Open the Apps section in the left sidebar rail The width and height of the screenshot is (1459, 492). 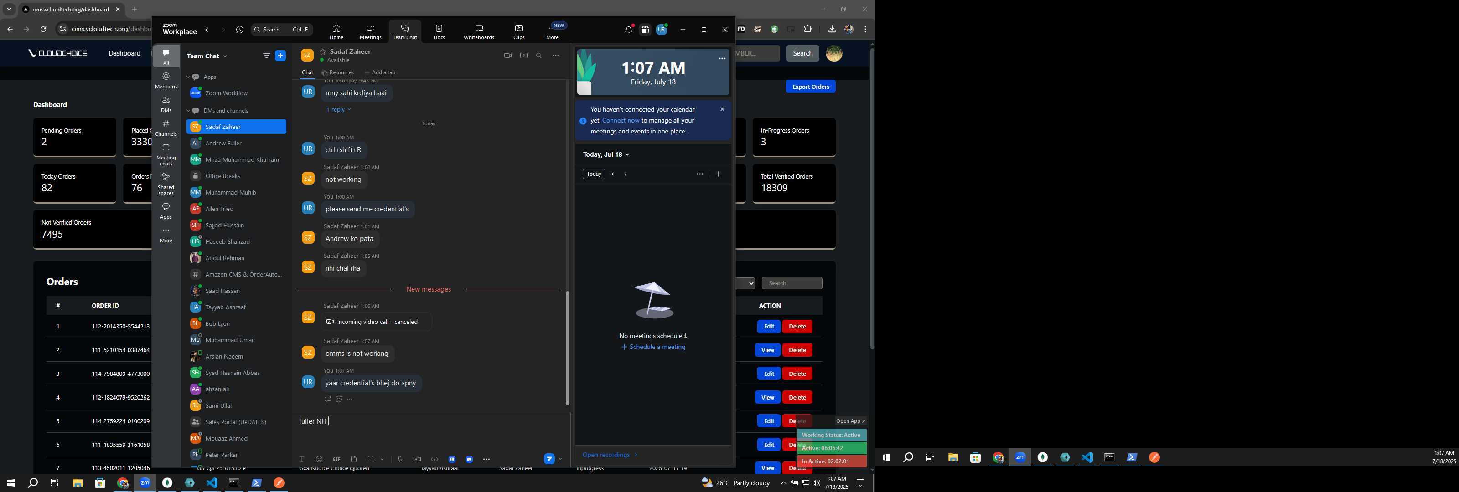(x=166, y=210)
